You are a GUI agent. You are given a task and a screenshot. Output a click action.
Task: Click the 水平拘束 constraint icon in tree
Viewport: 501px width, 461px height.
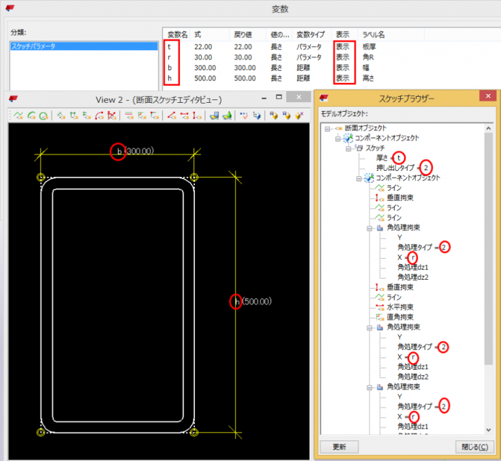coord(380,307)
